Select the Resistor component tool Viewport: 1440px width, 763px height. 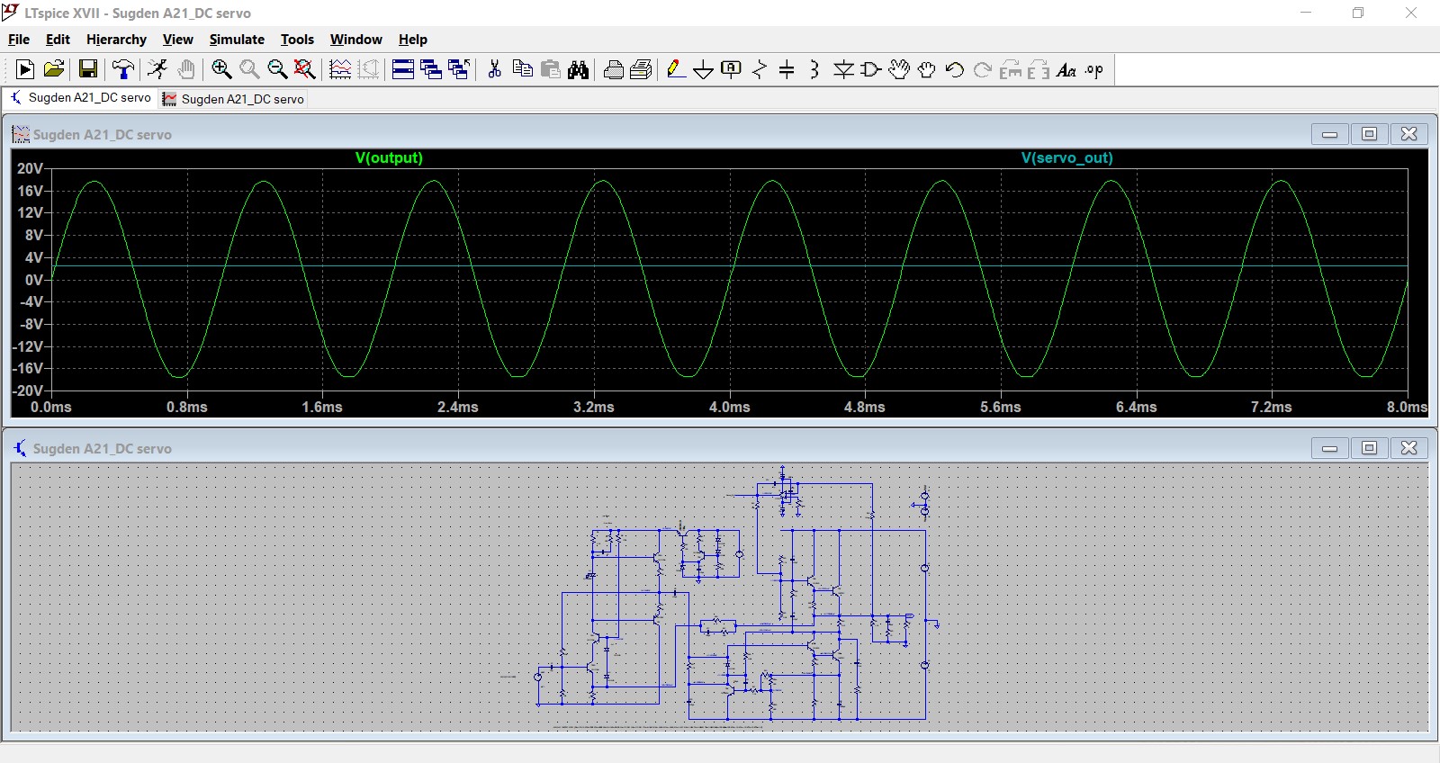[760, 69]
